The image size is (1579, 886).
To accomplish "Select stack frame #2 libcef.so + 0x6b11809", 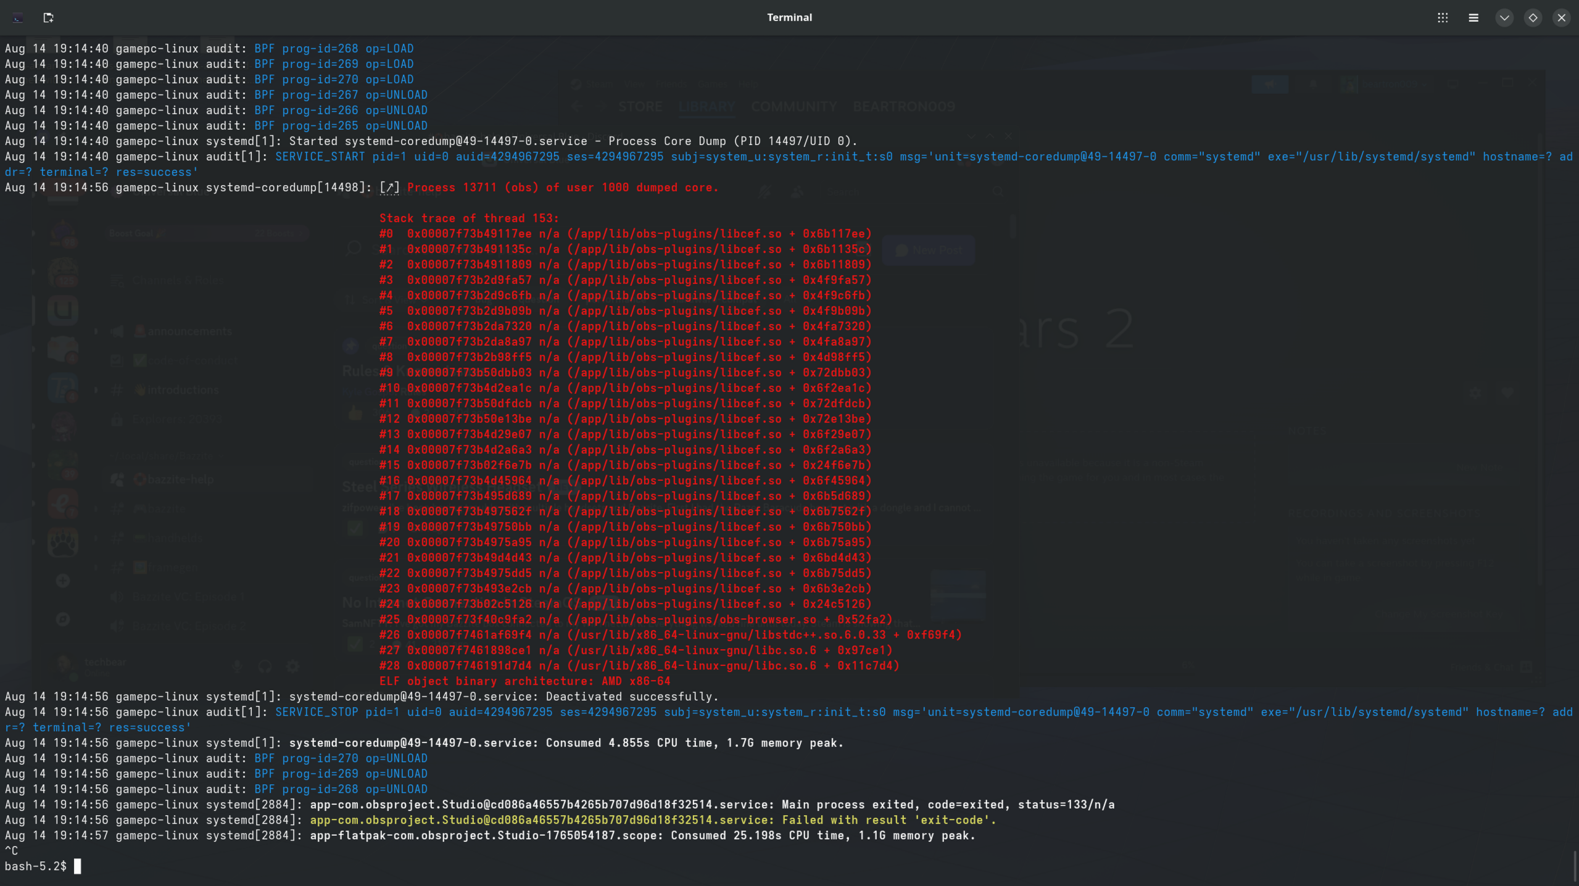I will 625,265.
